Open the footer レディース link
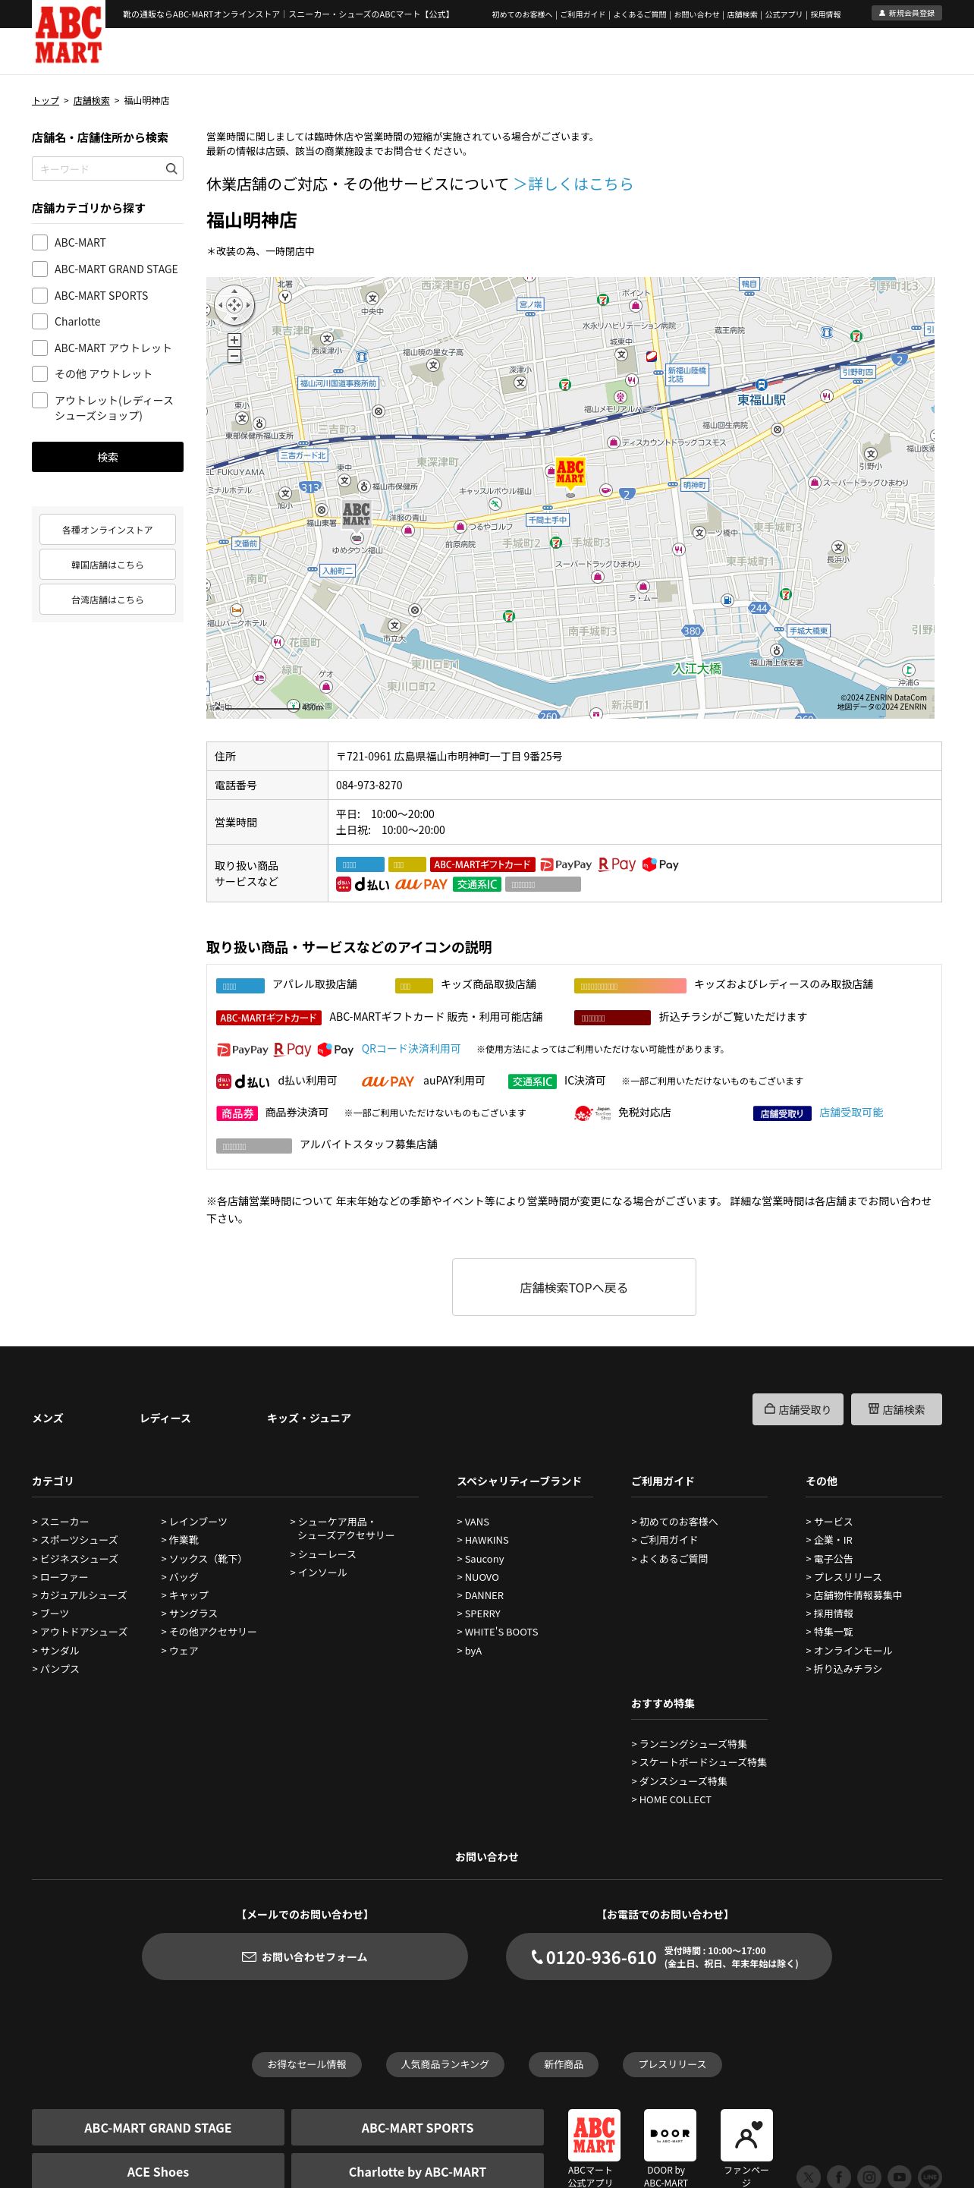The image size is (974, 2188). tap(165, 1418)
